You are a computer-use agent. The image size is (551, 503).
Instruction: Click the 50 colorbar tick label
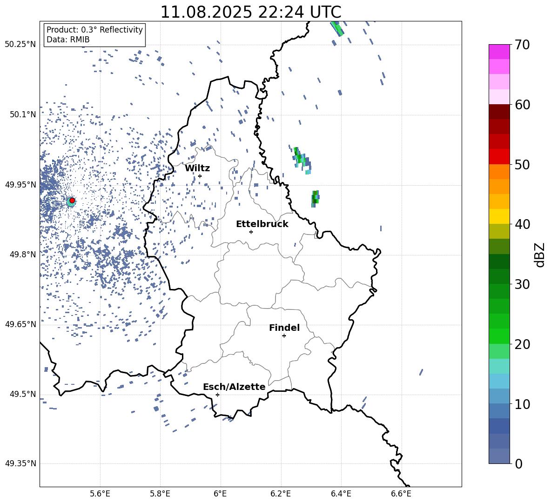(523, 164)
